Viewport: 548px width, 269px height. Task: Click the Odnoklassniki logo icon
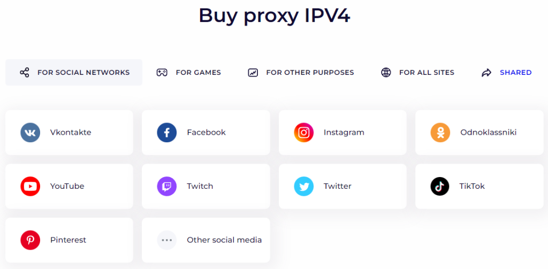[x=440, y=133]
